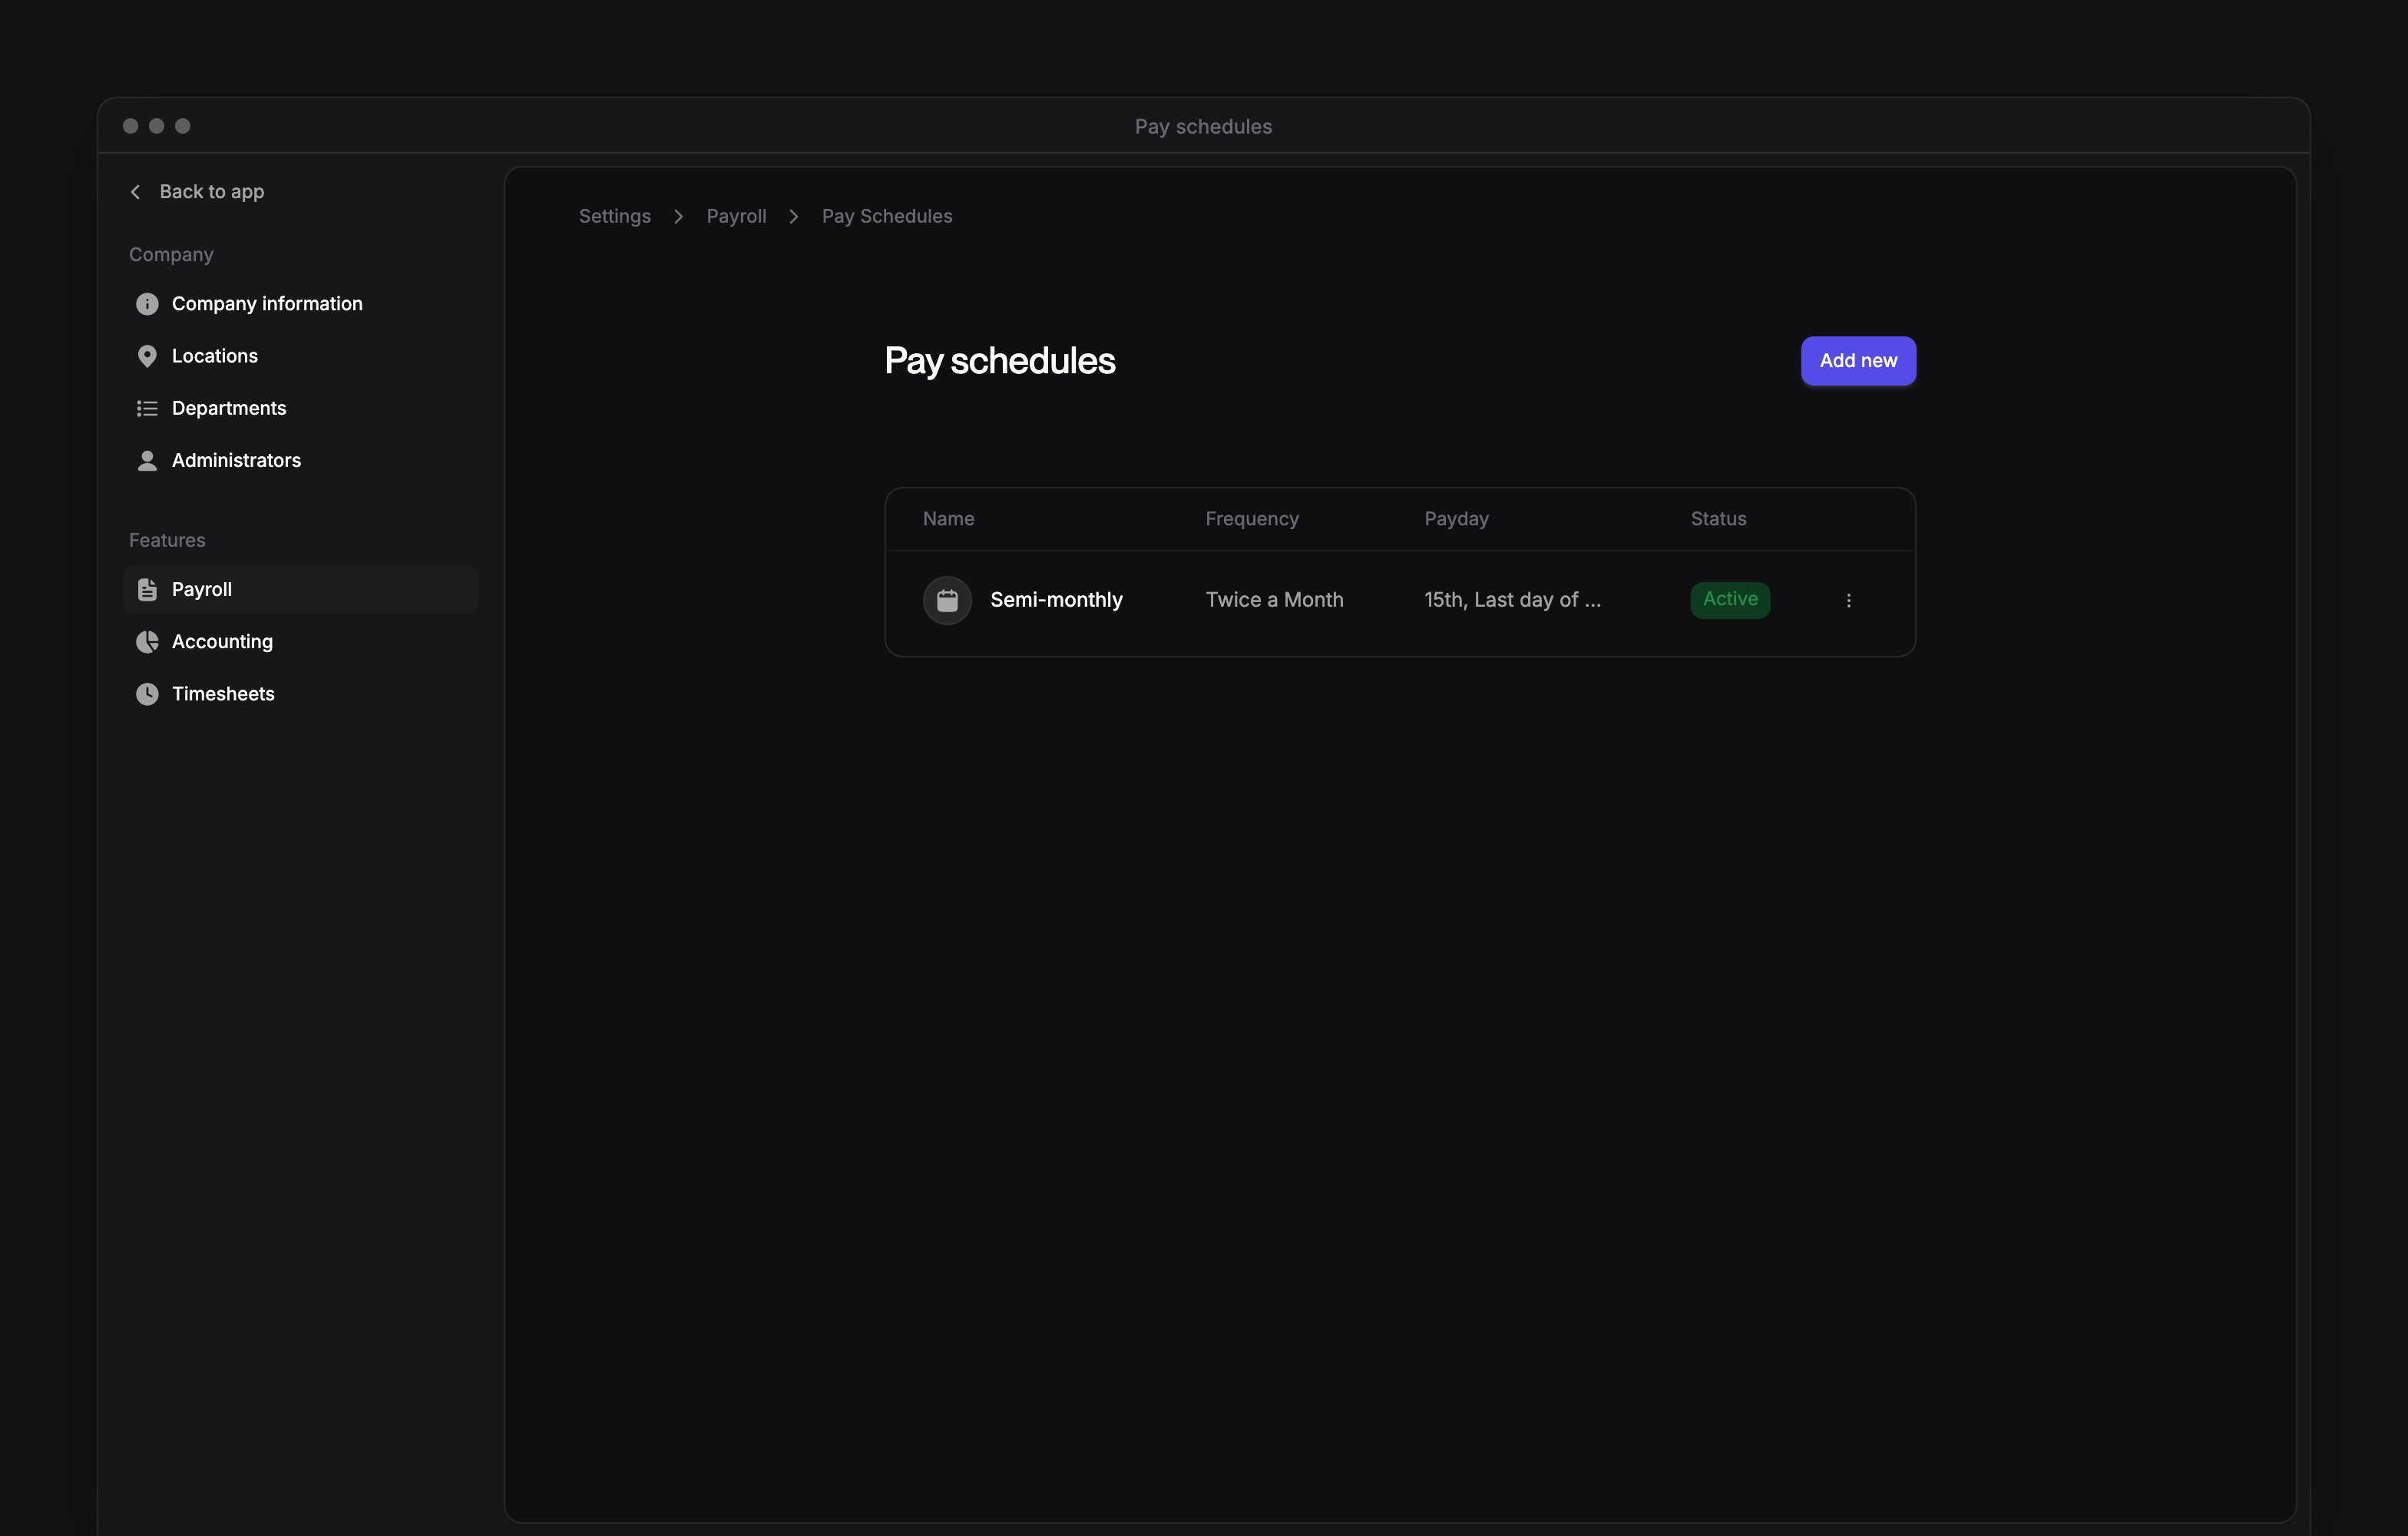Click the back arrow icon beside Back to app

click(x=135, y=191)
